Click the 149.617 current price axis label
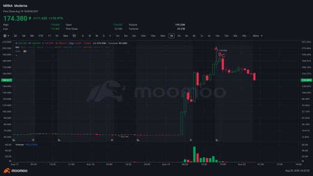The image size is (313, 176). (x=7, y=80)
